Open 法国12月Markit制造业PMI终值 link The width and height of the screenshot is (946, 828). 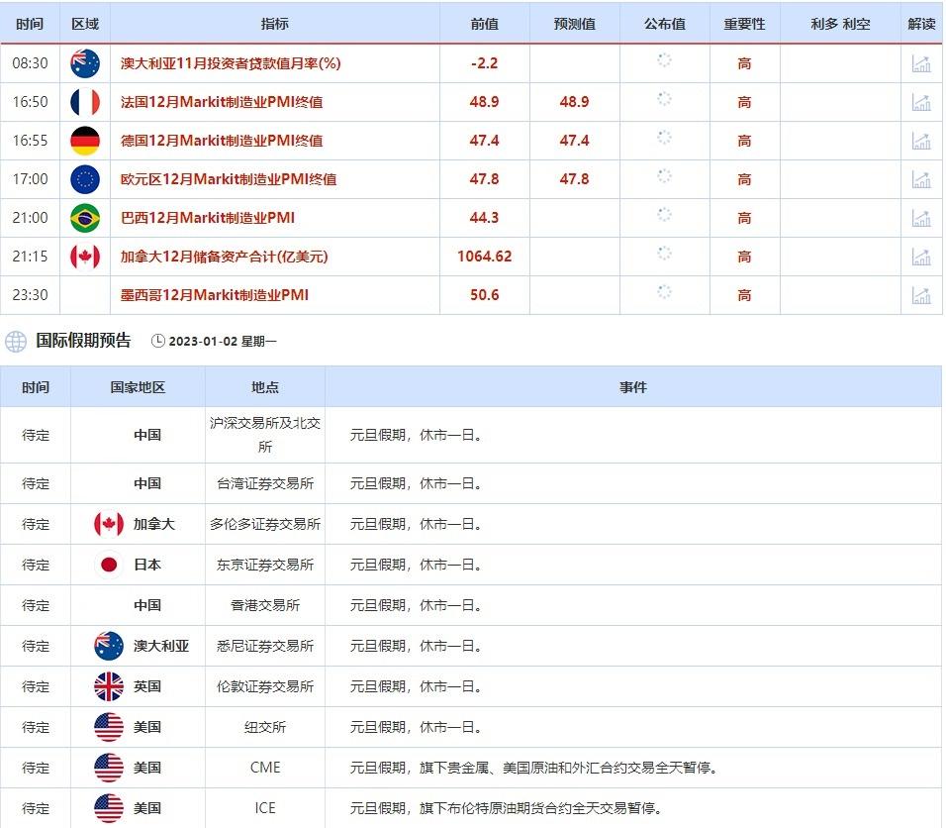coord(221,102)
